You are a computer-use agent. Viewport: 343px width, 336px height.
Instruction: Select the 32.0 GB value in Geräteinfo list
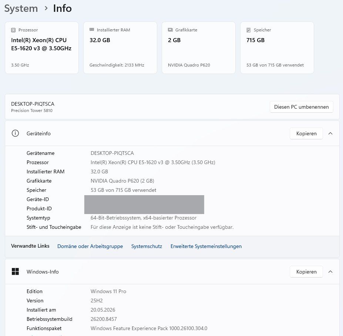point(99,172)
